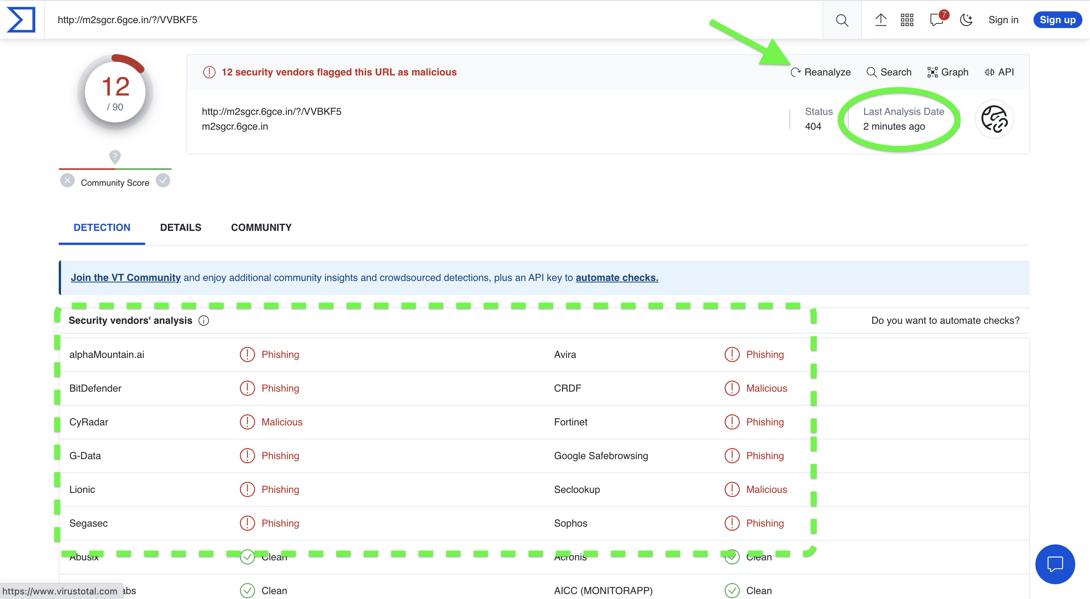Viewport: 1090px width, 599px height.
Task: Open the Graph view
Action: pos(947,72)
